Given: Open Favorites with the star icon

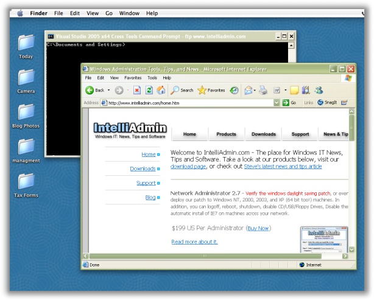Looking at the screenshot, I should coord(202,90).
